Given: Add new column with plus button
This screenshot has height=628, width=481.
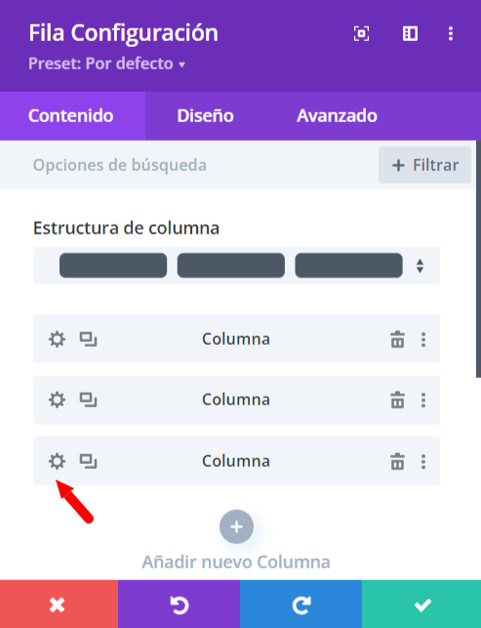Looking at the screenshot, I should click(x=236, y=526).
